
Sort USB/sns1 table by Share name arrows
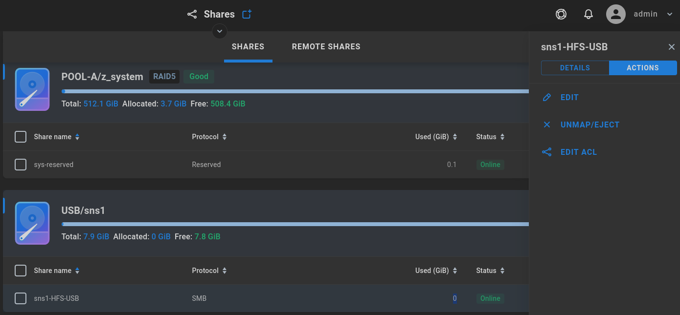click(x=77, y=271)
